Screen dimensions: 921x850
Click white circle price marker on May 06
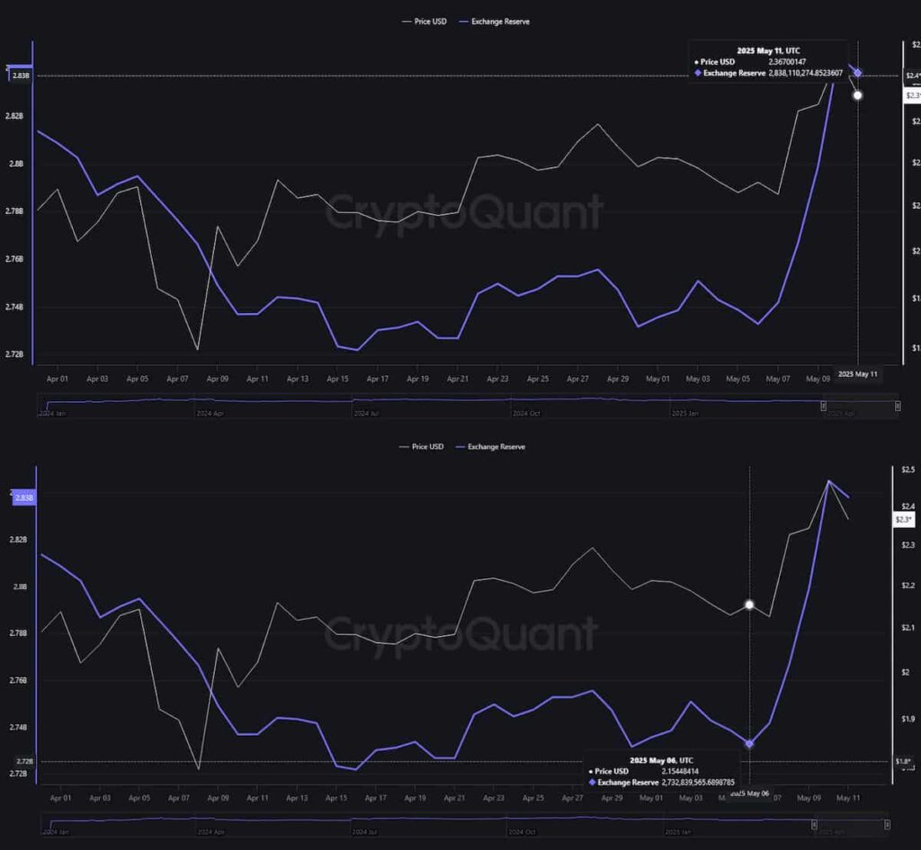(x=749, y=604)
